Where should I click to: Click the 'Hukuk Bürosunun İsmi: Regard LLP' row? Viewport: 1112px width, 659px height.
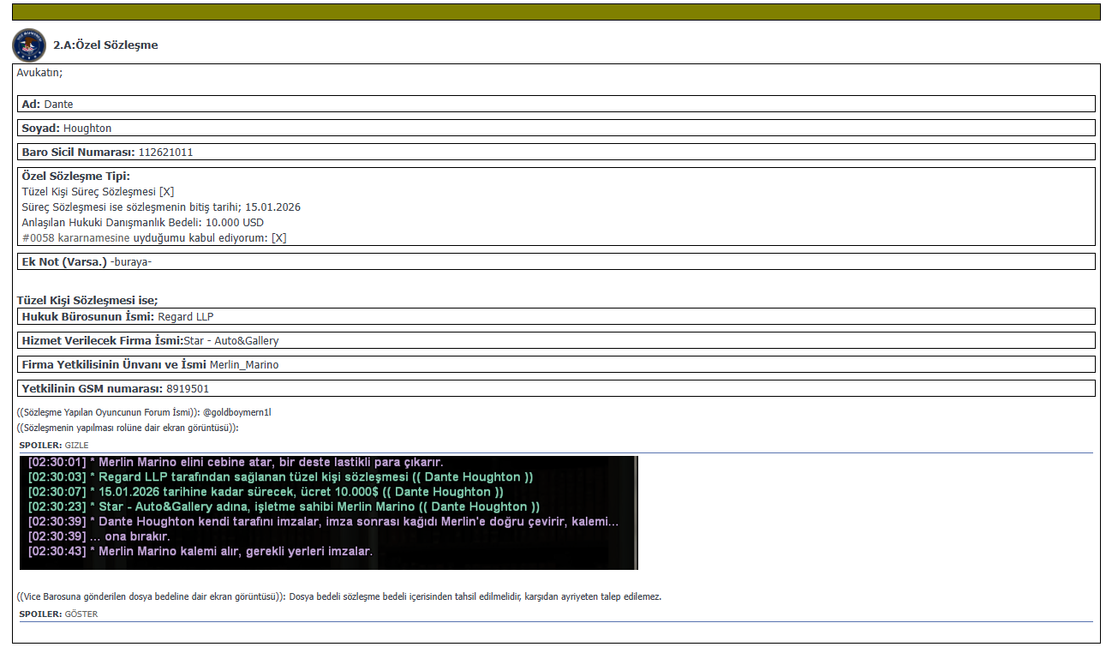pyautogui.click(x=556, y=316)
